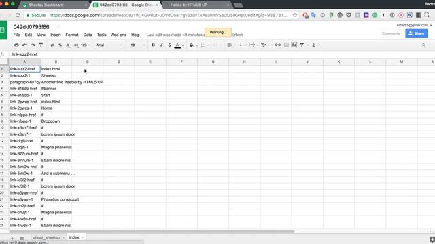435x244 pixels.
Task: Open the Help menu
Action: [x=135, y=35]
